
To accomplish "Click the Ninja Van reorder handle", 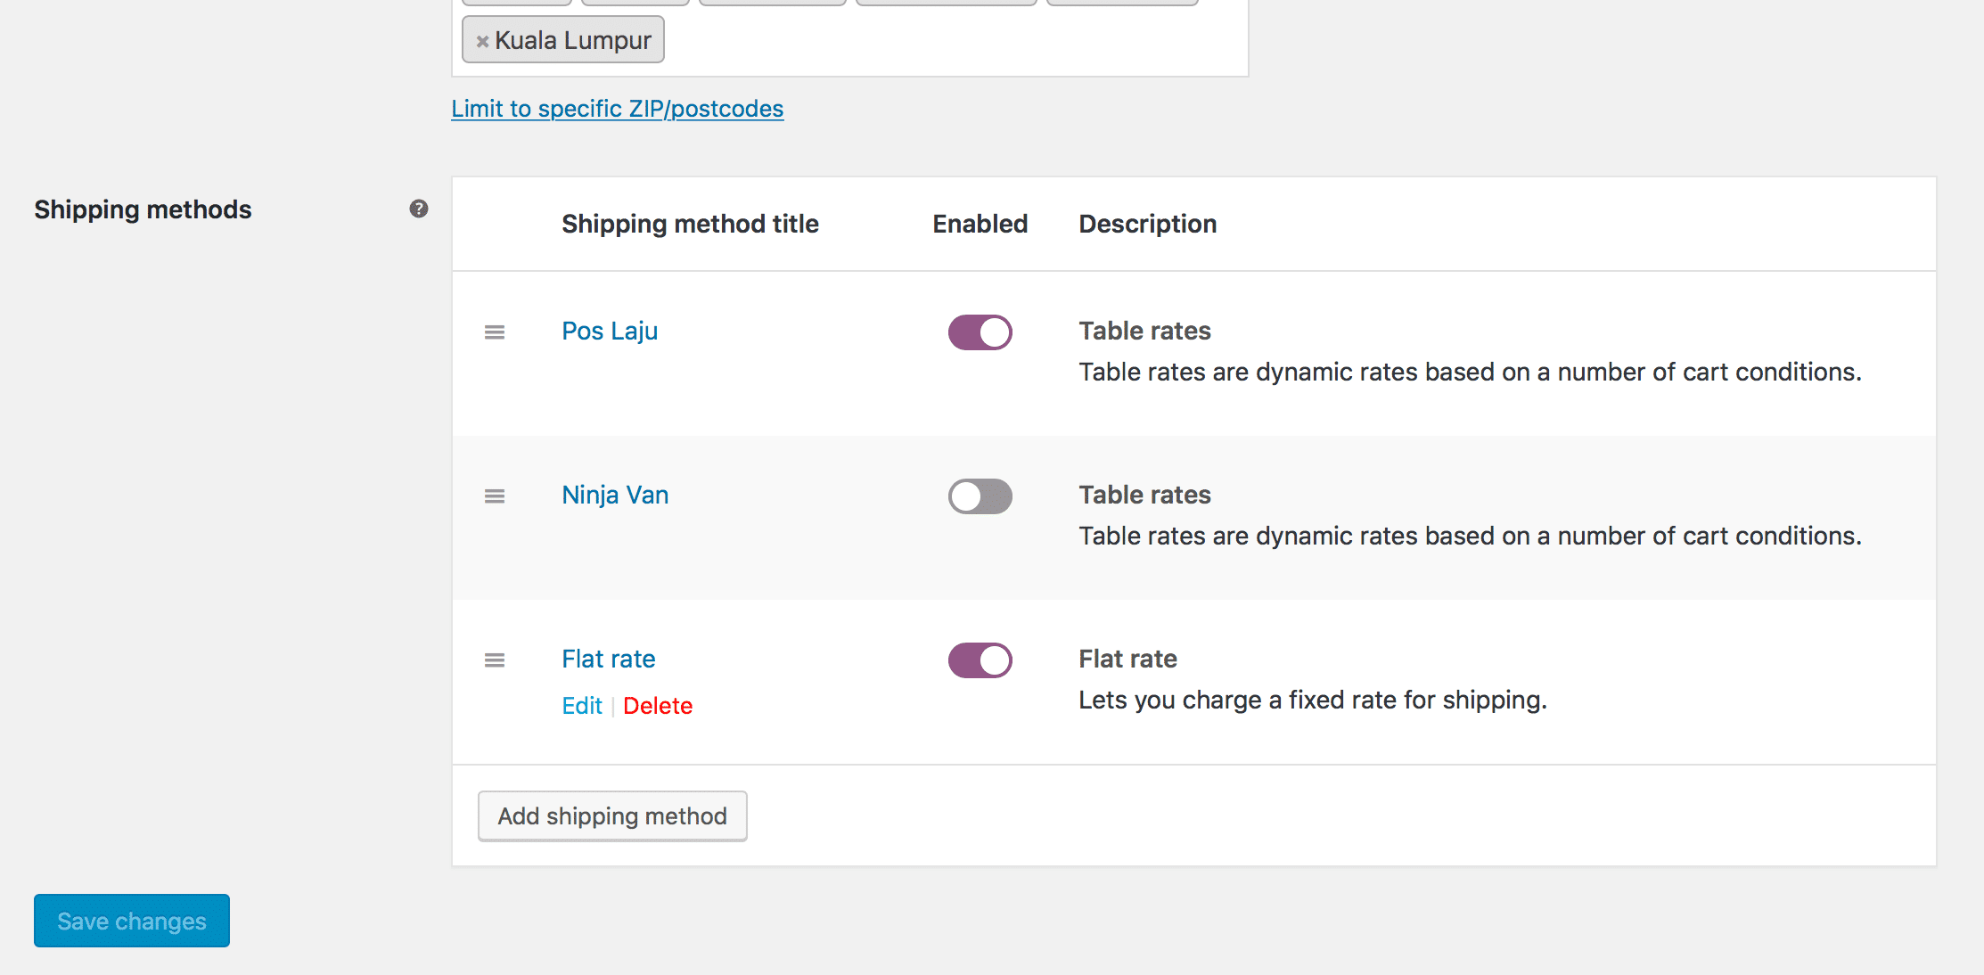I will point(495,496).
